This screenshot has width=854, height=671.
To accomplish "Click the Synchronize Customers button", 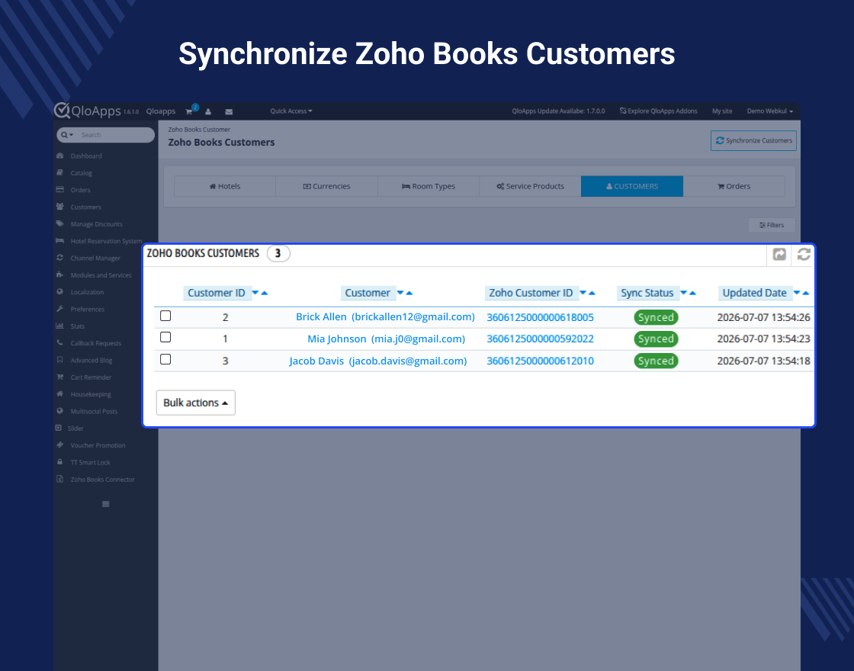I will pos(754,140).
